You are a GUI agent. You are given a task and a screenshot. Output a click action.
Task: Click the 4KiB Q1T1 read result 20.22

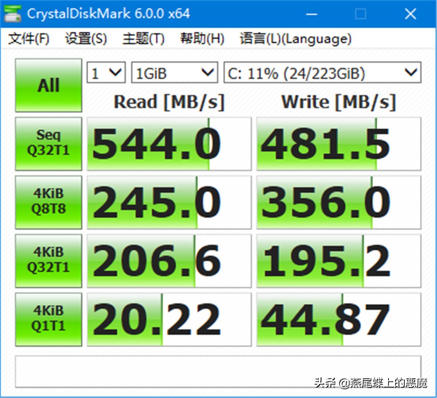pos(169,319)
